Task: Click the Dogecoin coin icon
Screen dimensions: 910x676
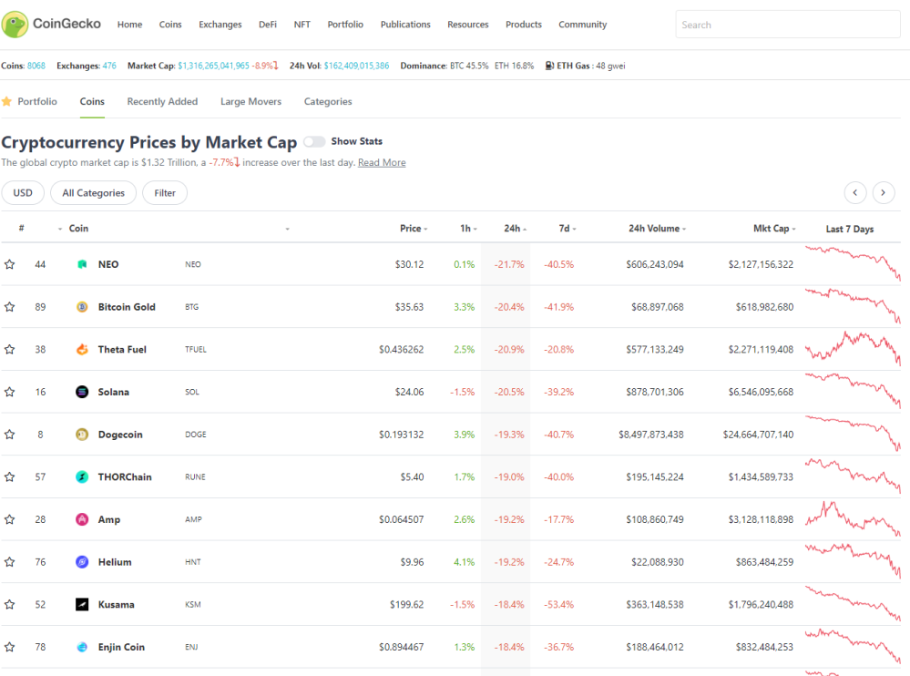Action: [x=82, y=435]
